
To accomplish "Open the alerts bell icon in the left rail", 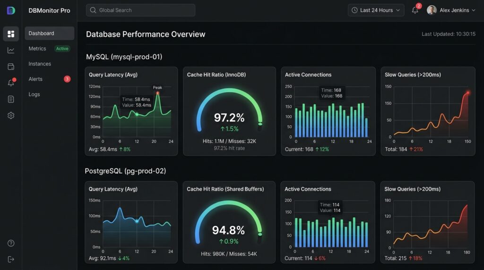I will (x=11, y=83).
